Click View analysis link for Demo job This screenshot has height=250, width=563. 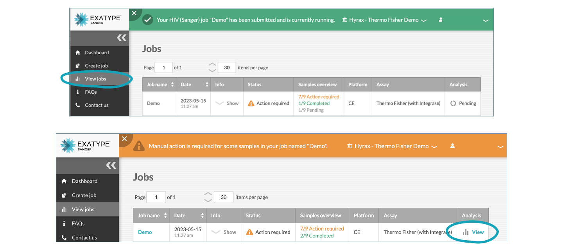pos(473,232)
